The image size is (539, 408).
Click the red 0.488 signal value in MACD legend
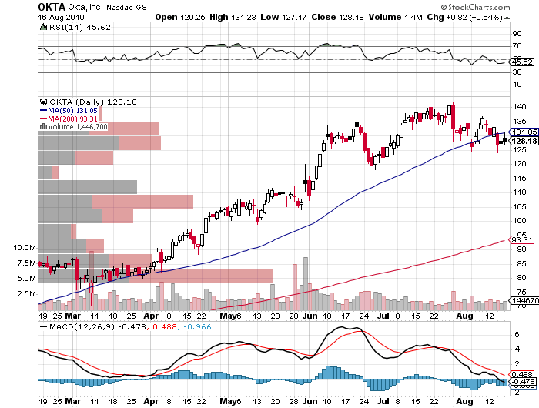[x=165, y=326]
